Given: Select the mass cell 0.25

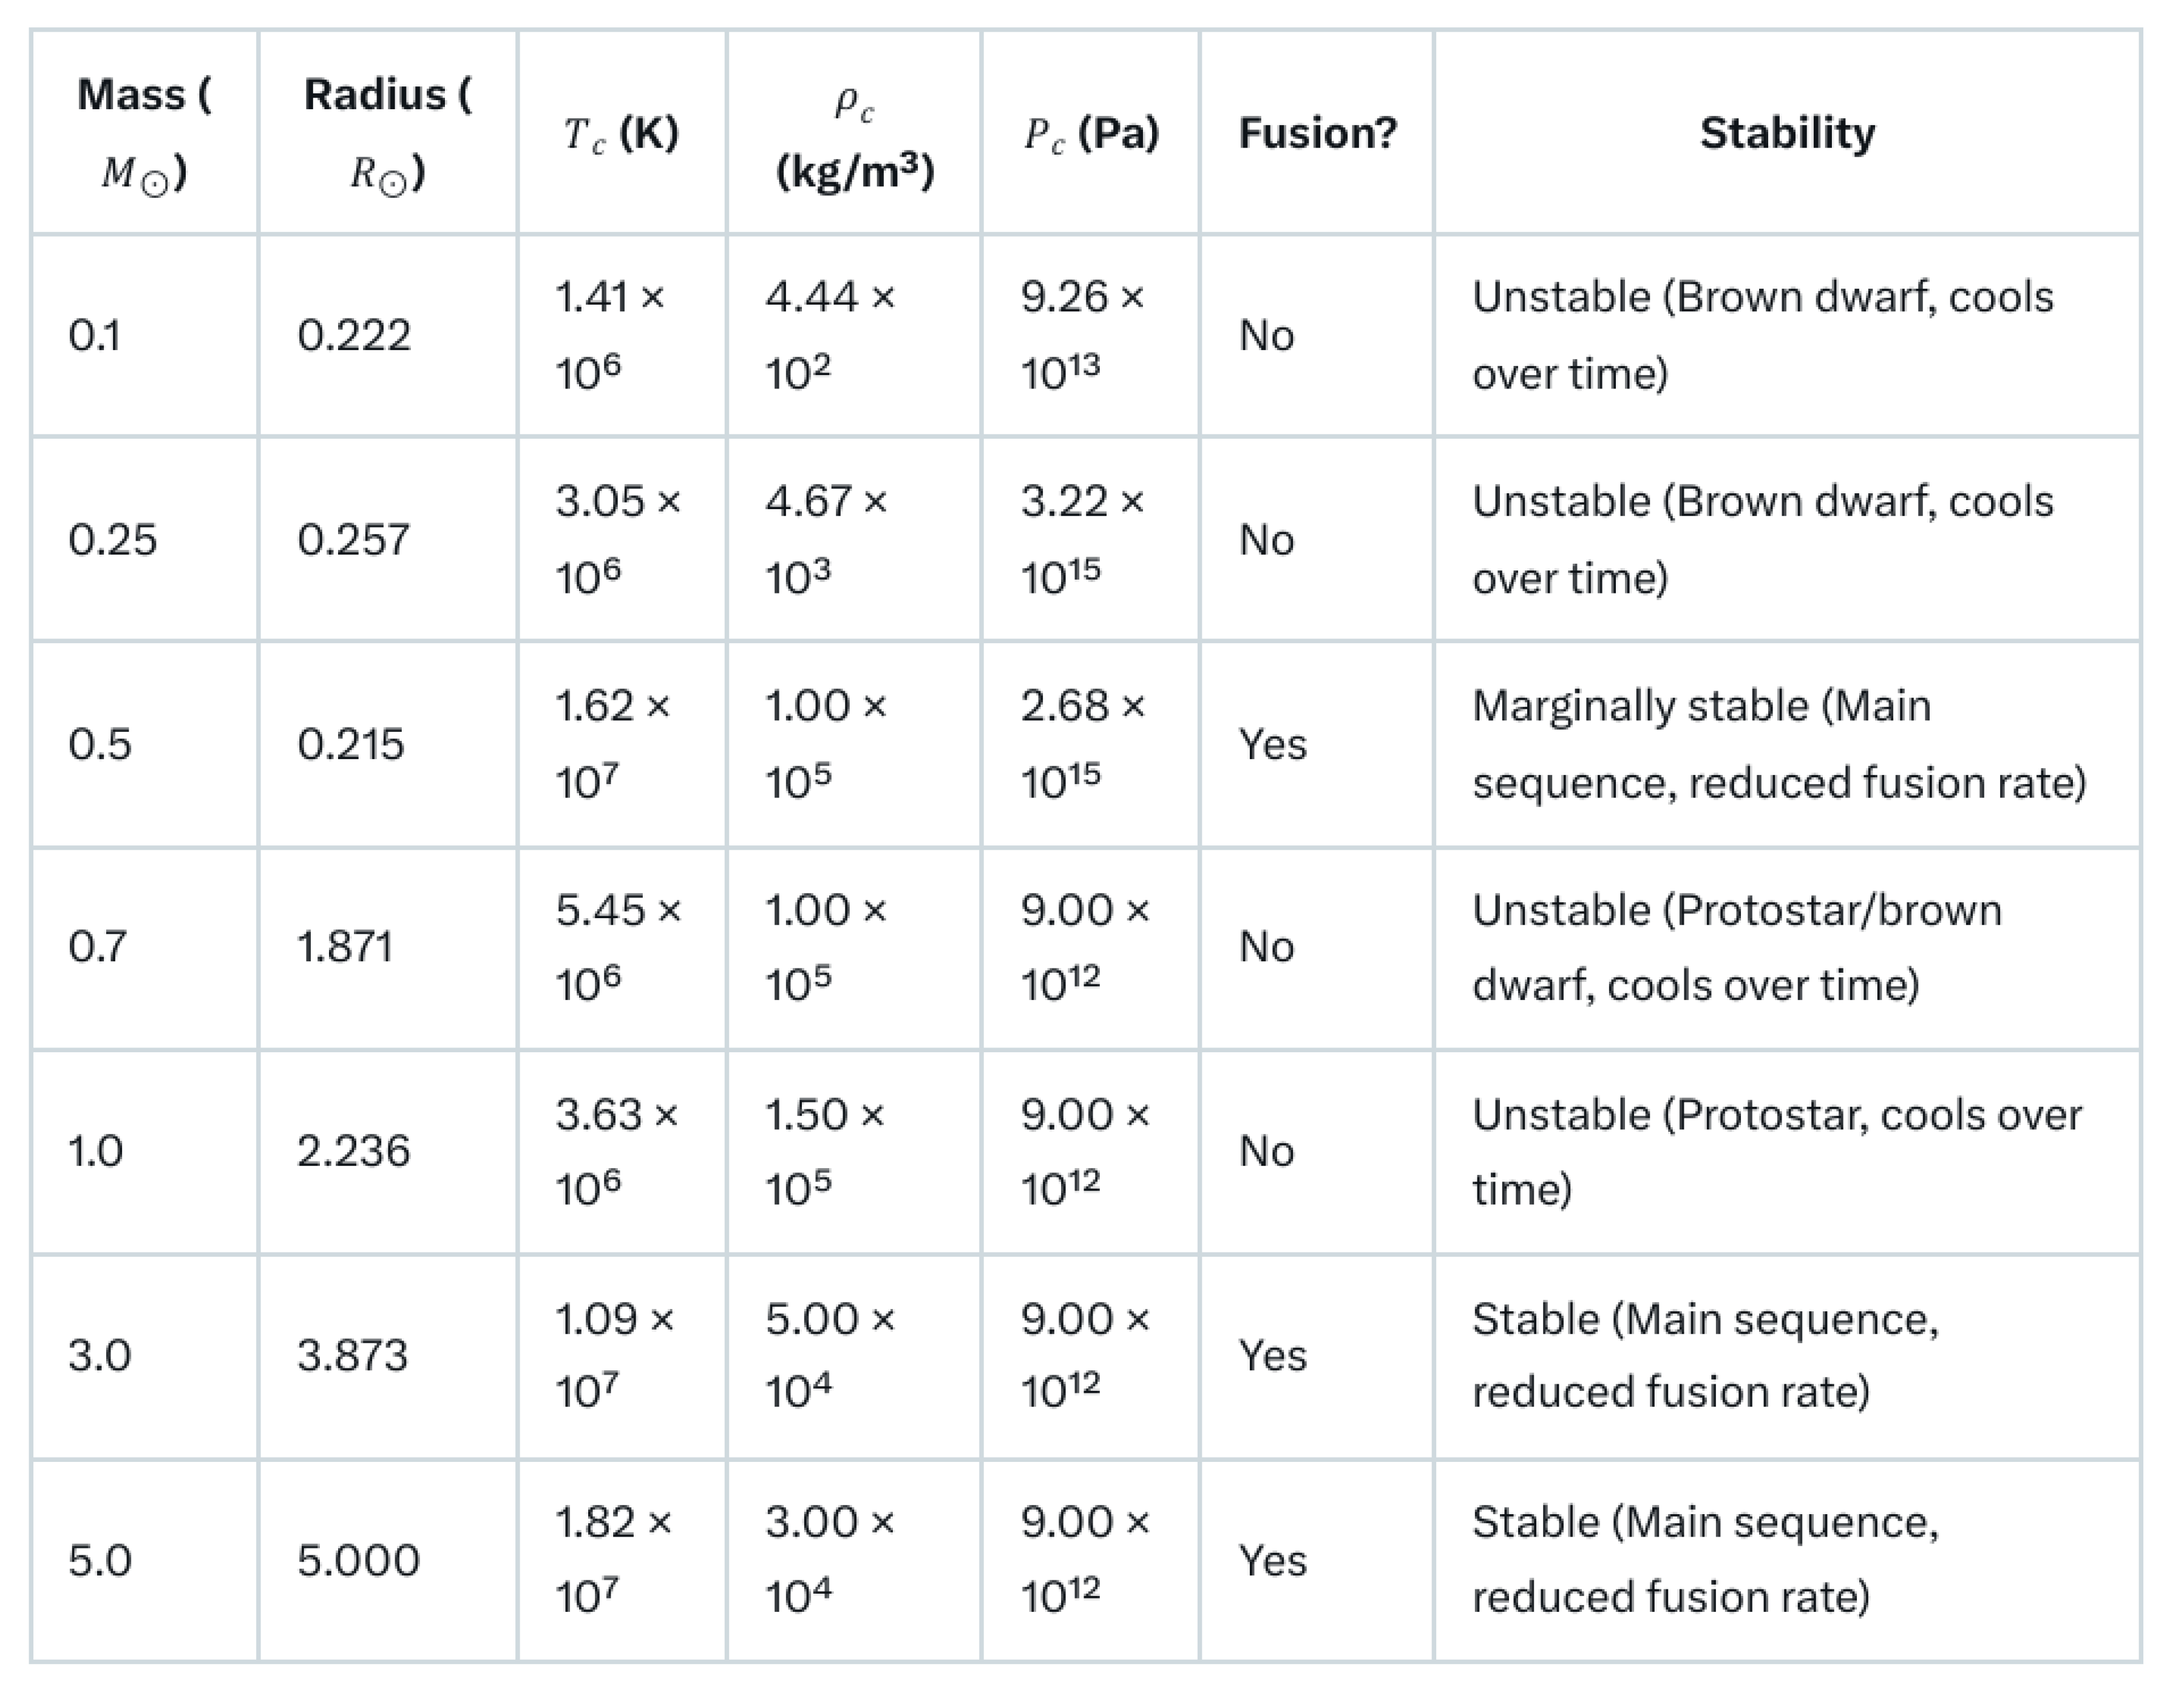Looking at the screenshot, I should 112,540.
